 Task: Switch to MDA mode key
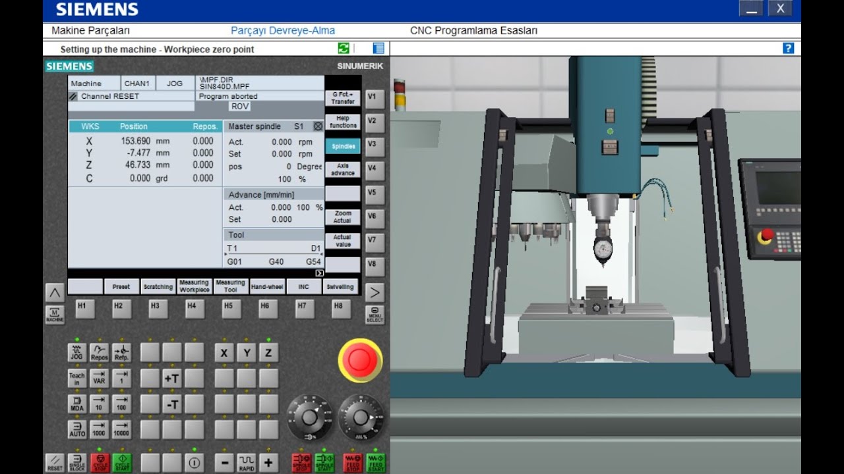click(x=77, y=404)
